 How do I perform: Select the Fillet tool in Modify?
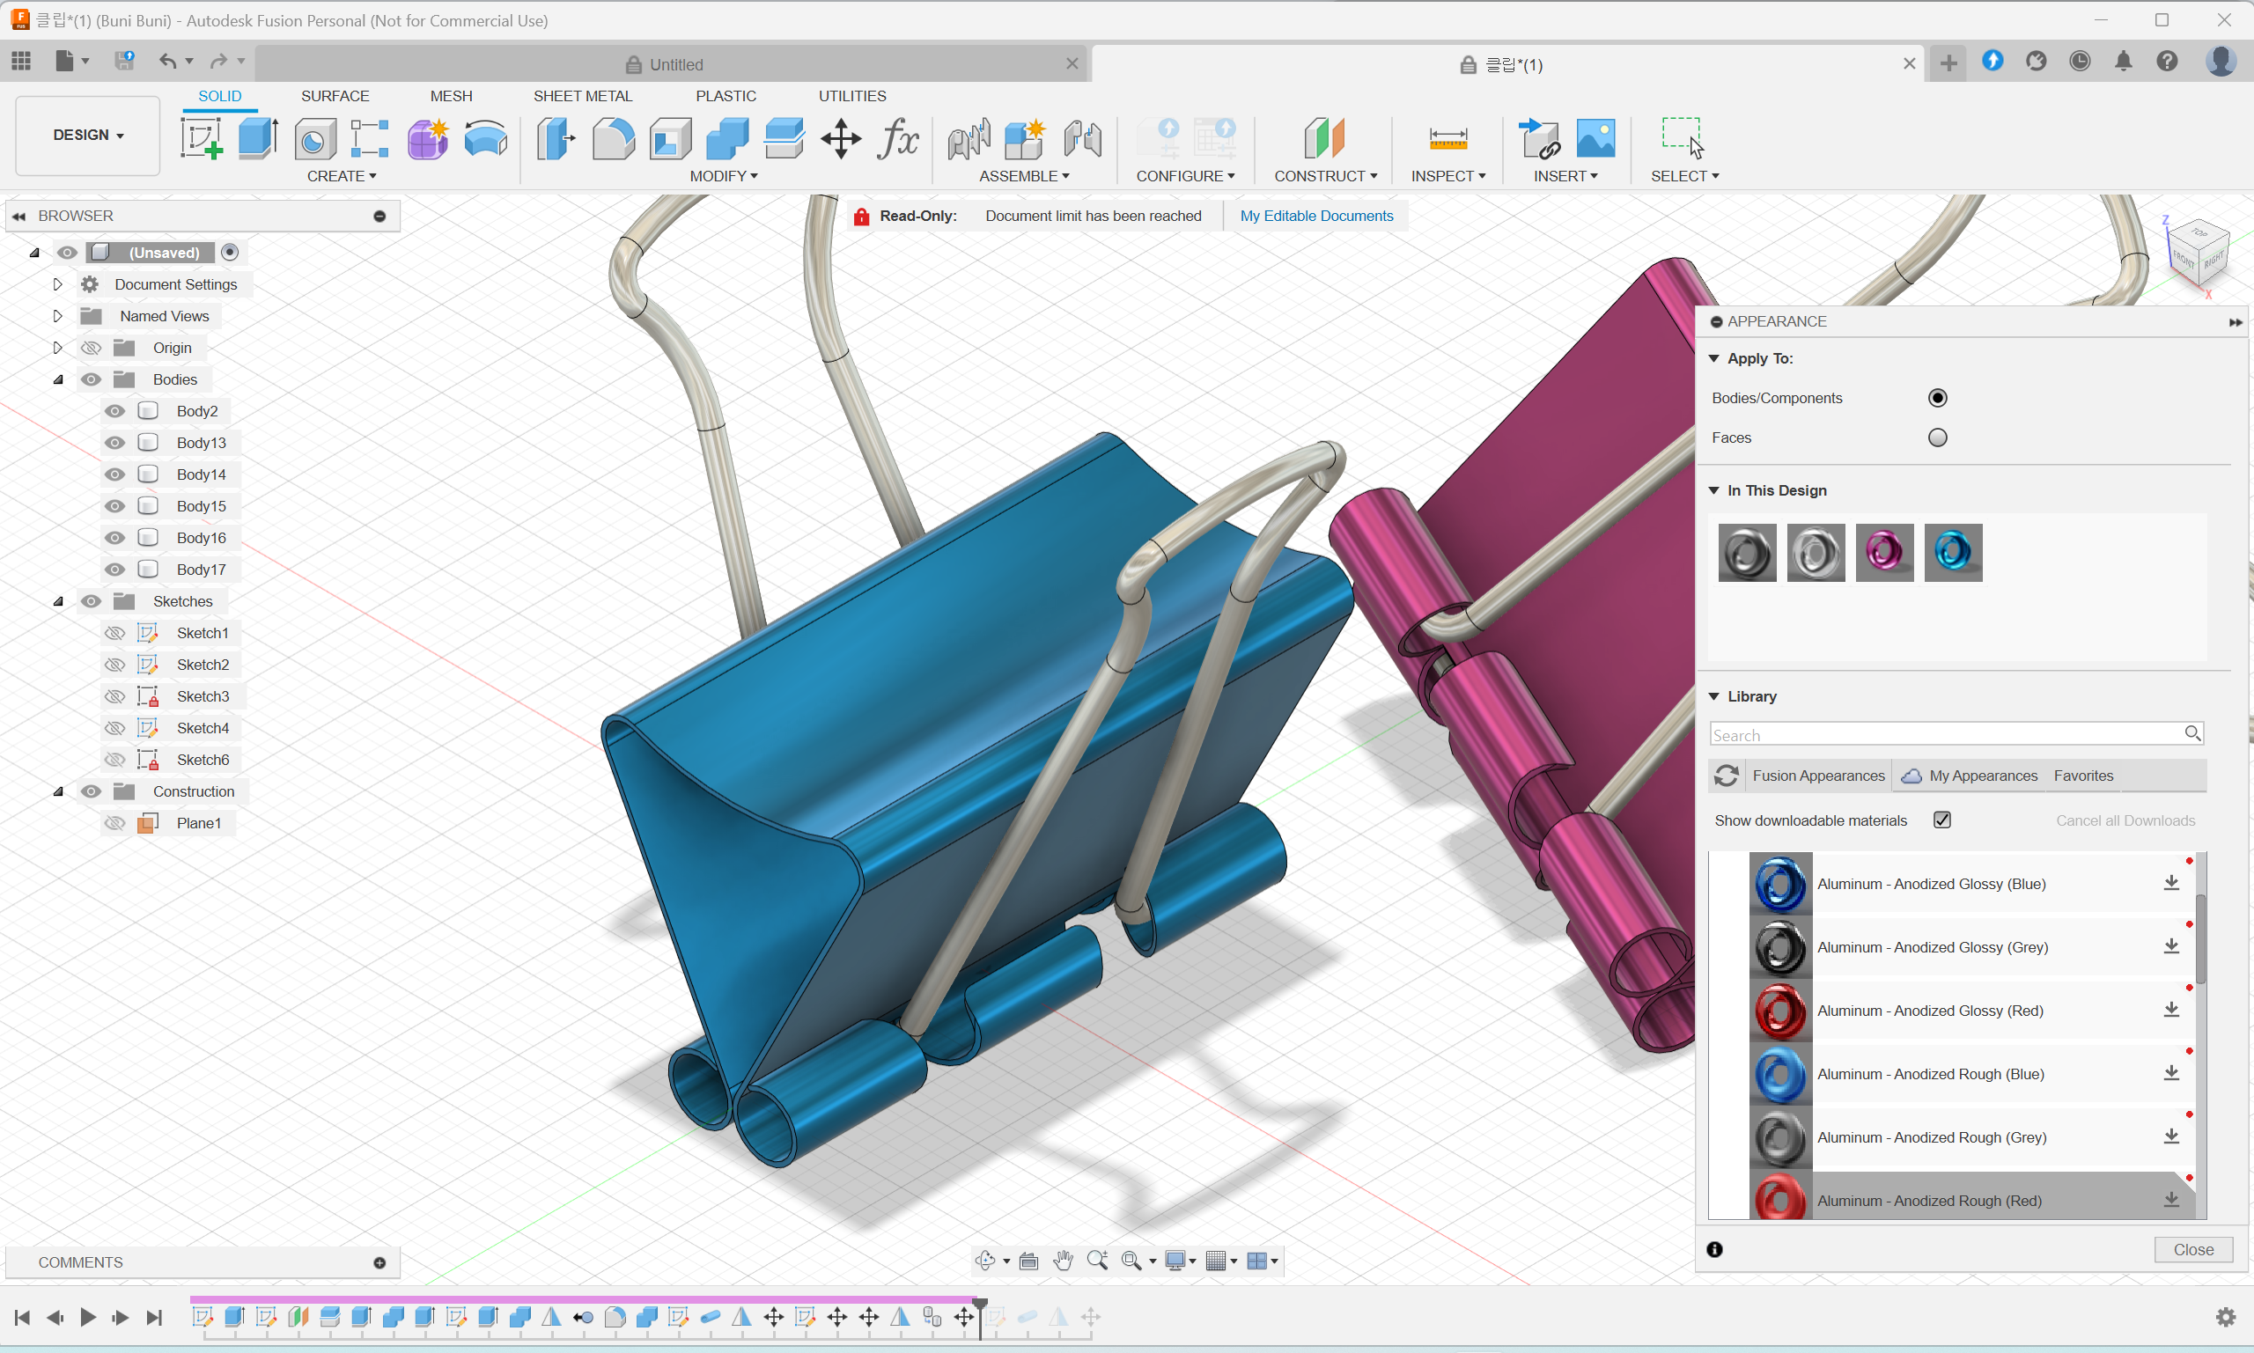tap(613, 138)
